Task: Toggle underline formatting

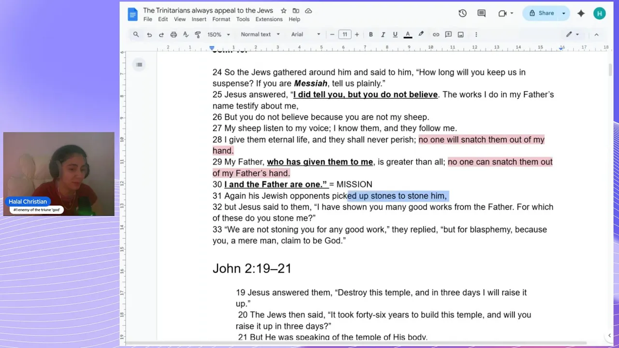Action: coord(395,34)
